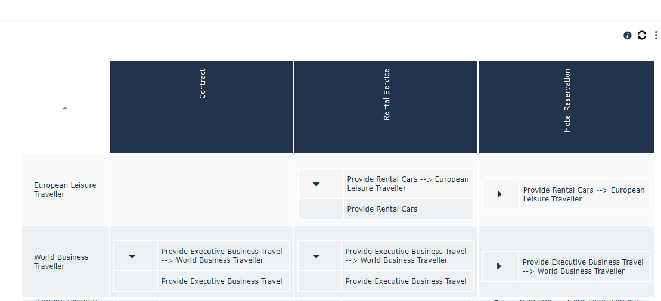661x301 pixels.
Task: Click the sort arrow in header corner
Action: pos(65,108)
